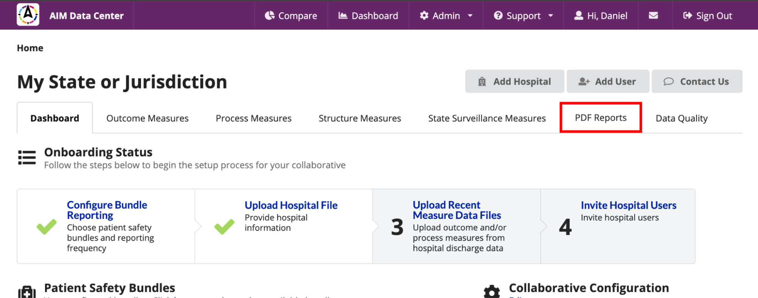Viewport: 758px width, 298px height.
Task: Click the user-plus icon on Add User
Action: coord(584,81)
